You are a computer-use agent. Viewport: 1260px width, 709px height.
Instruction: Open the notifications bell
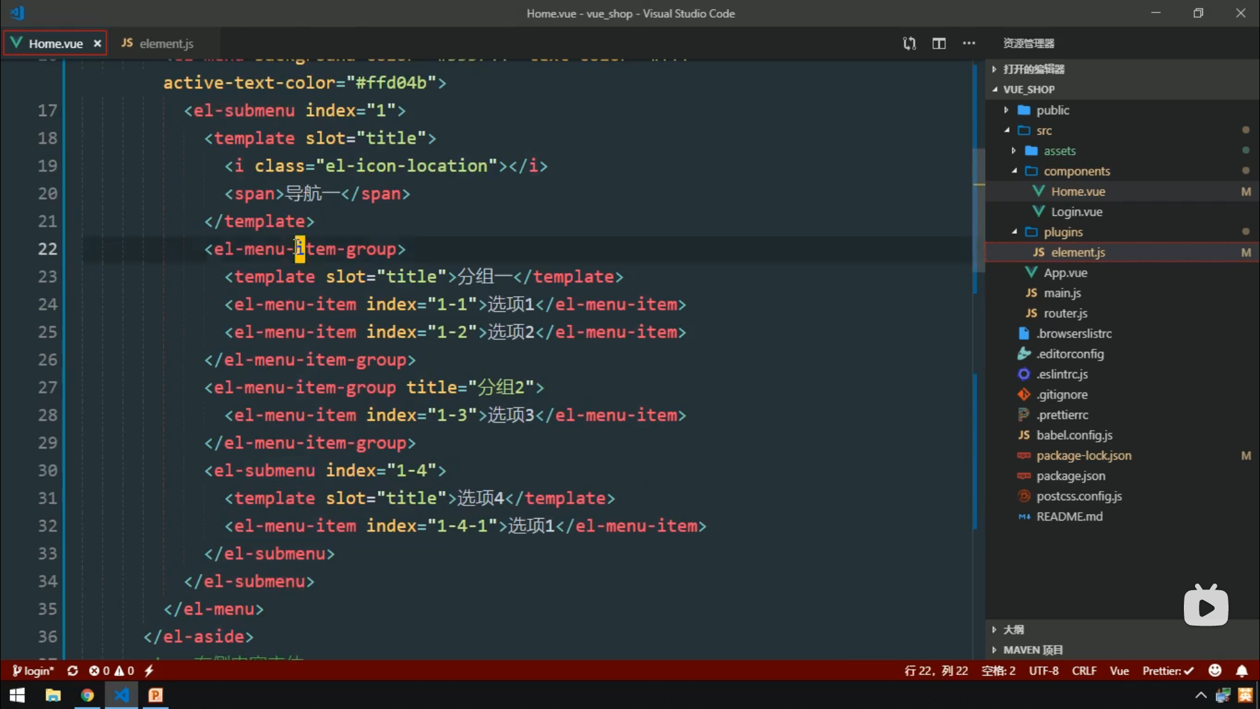tap(1242, 671)
